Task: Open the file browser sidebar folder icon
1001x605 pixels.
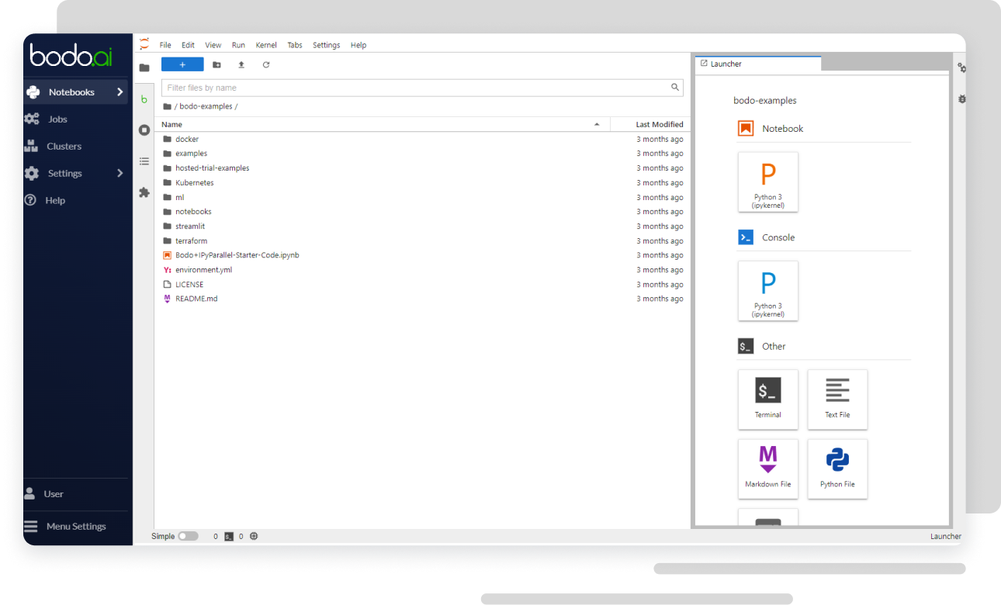Action: [144, 67]
